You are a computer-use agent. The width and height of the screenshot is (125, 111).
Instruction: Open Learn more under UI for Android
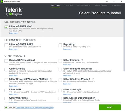coord(13,76)
